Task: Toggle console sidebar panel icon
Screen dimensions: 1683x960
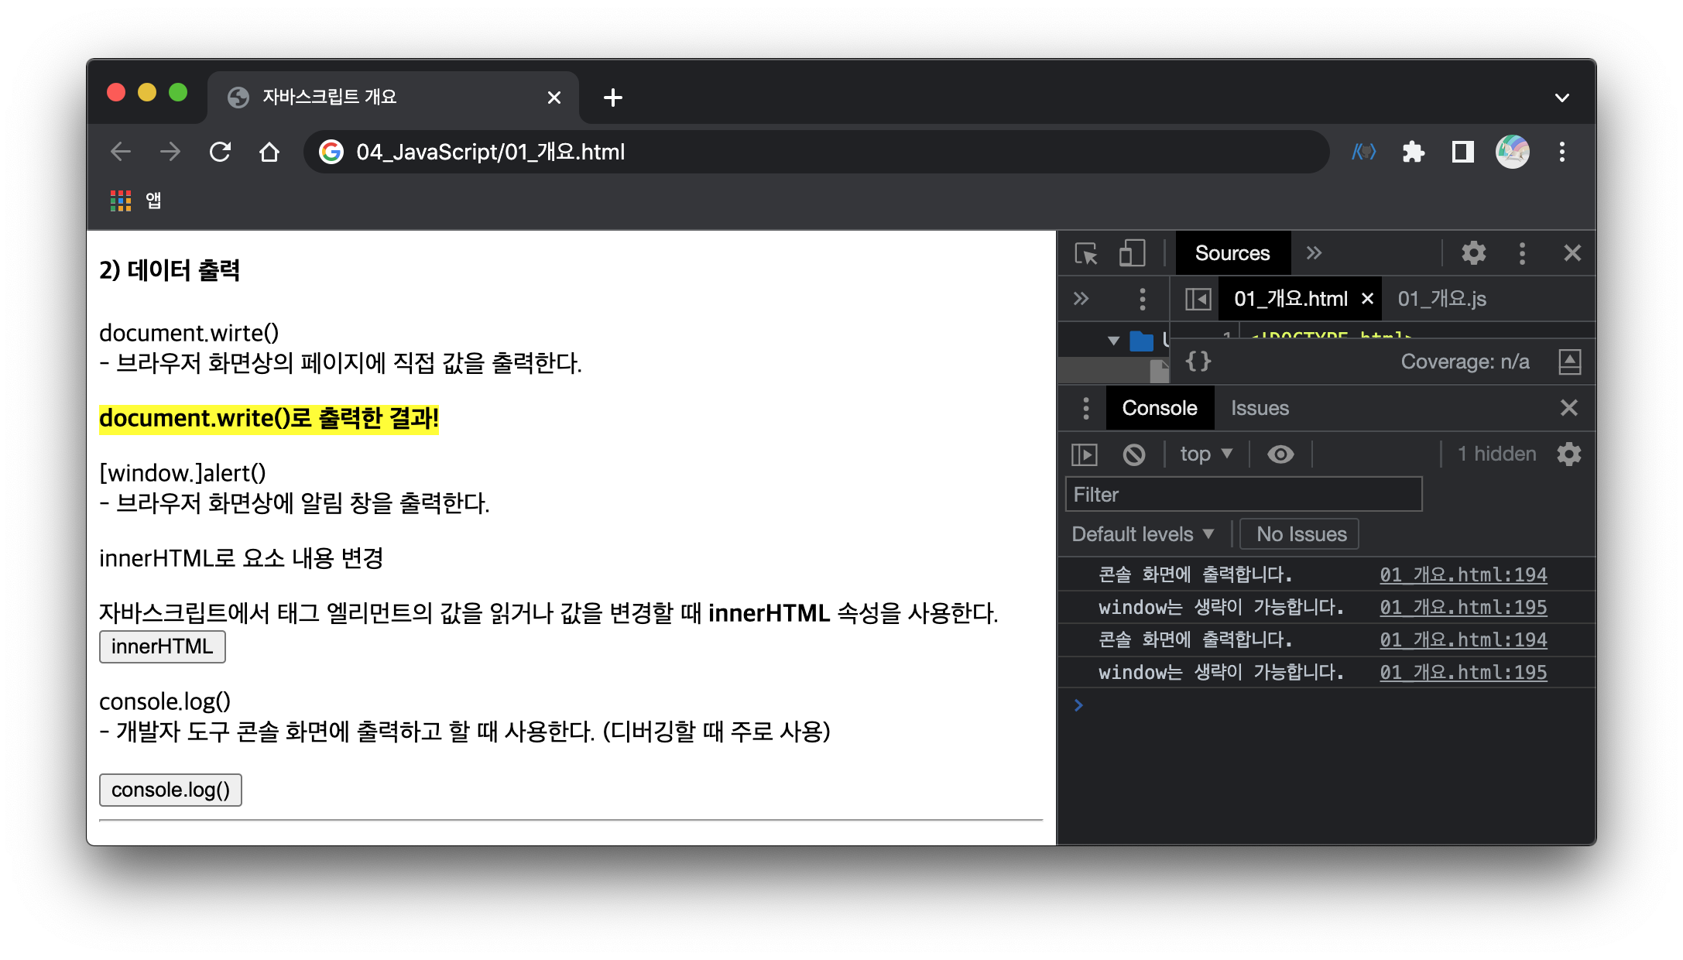Action: pyautogui.click(x=1085, y=454)
